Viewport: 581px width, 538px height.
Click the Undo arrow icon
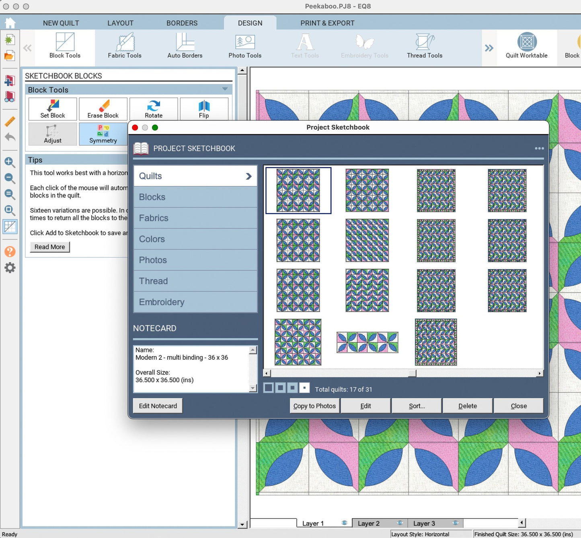(10, 138)
